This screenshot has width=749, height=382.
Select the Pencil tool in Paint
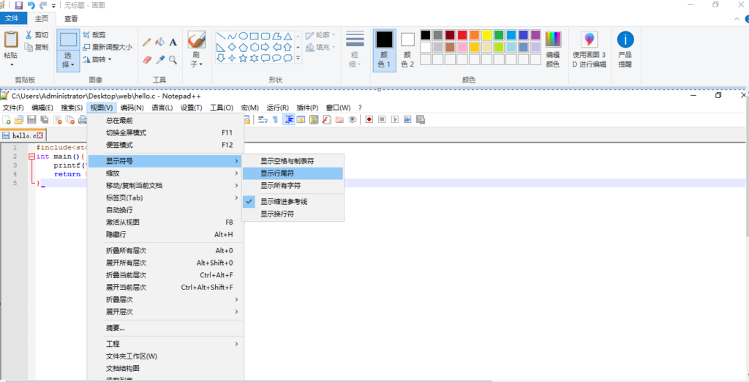pos(146,42)
